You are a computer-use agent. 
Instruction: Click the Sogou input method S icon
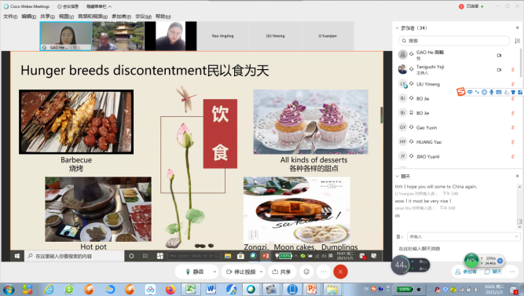pos(461,92)
